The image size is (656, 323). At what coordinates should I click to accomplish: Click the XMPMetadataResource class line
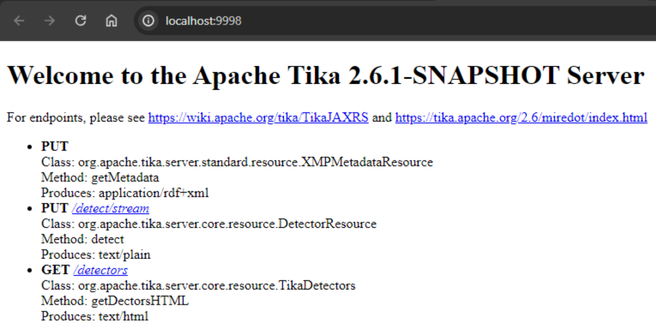click(237, 162)
